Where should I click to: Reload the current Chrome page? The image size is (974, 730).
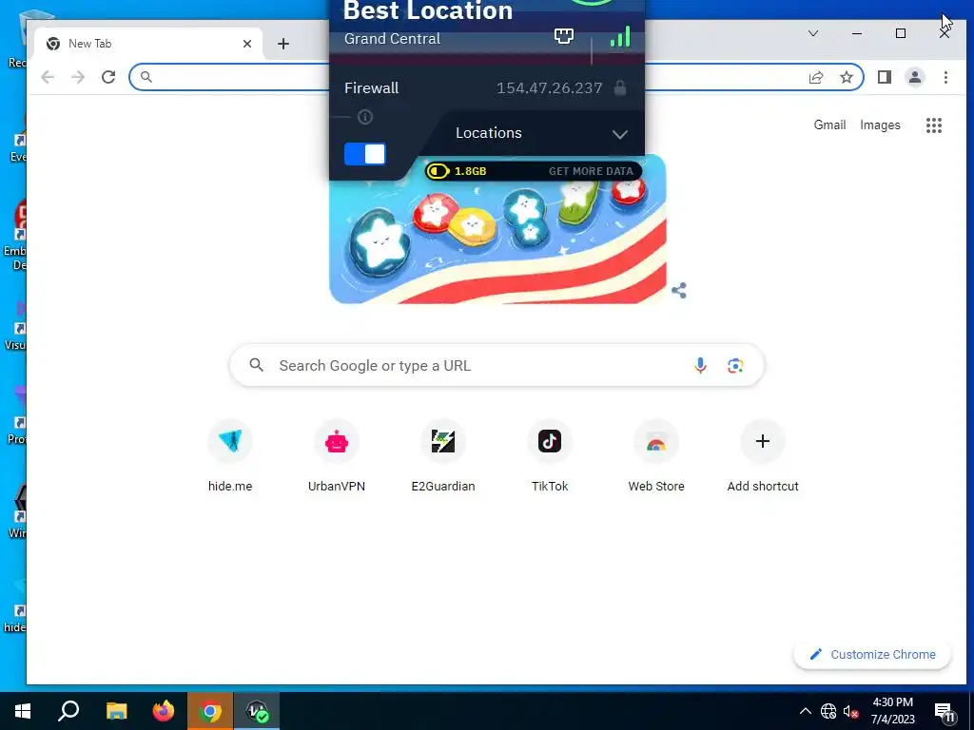(x=108, y=77)
